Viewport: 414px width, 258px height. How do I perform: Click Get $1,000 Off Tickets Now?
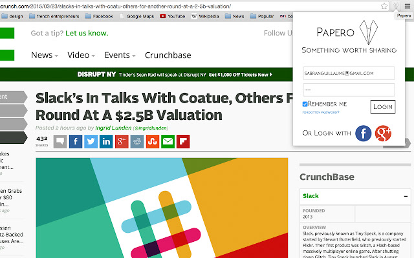click(x=240, y=75)
